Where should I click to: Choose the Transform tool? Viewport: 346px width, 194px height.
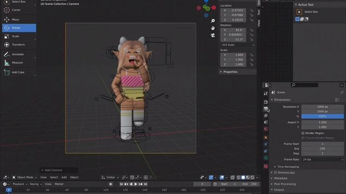19,45
